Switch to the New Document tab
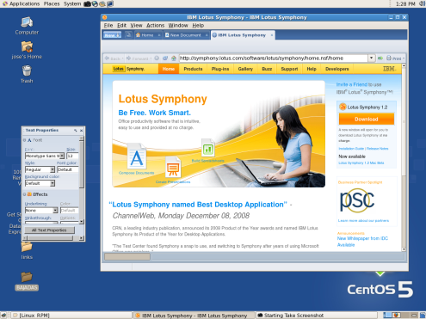This screenshot has height=319, width=426. click(x=186, y=35)
